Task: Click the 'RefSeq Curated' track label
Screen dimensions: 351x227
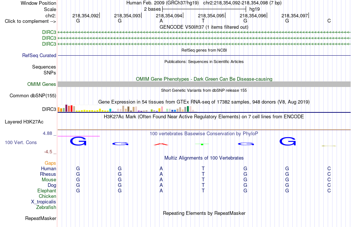Action: tap(39, 55)
